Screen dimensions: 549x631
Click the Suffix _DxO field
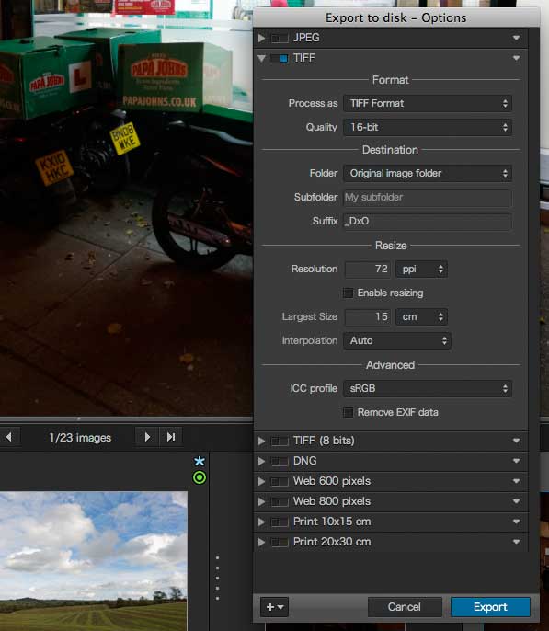427,221
